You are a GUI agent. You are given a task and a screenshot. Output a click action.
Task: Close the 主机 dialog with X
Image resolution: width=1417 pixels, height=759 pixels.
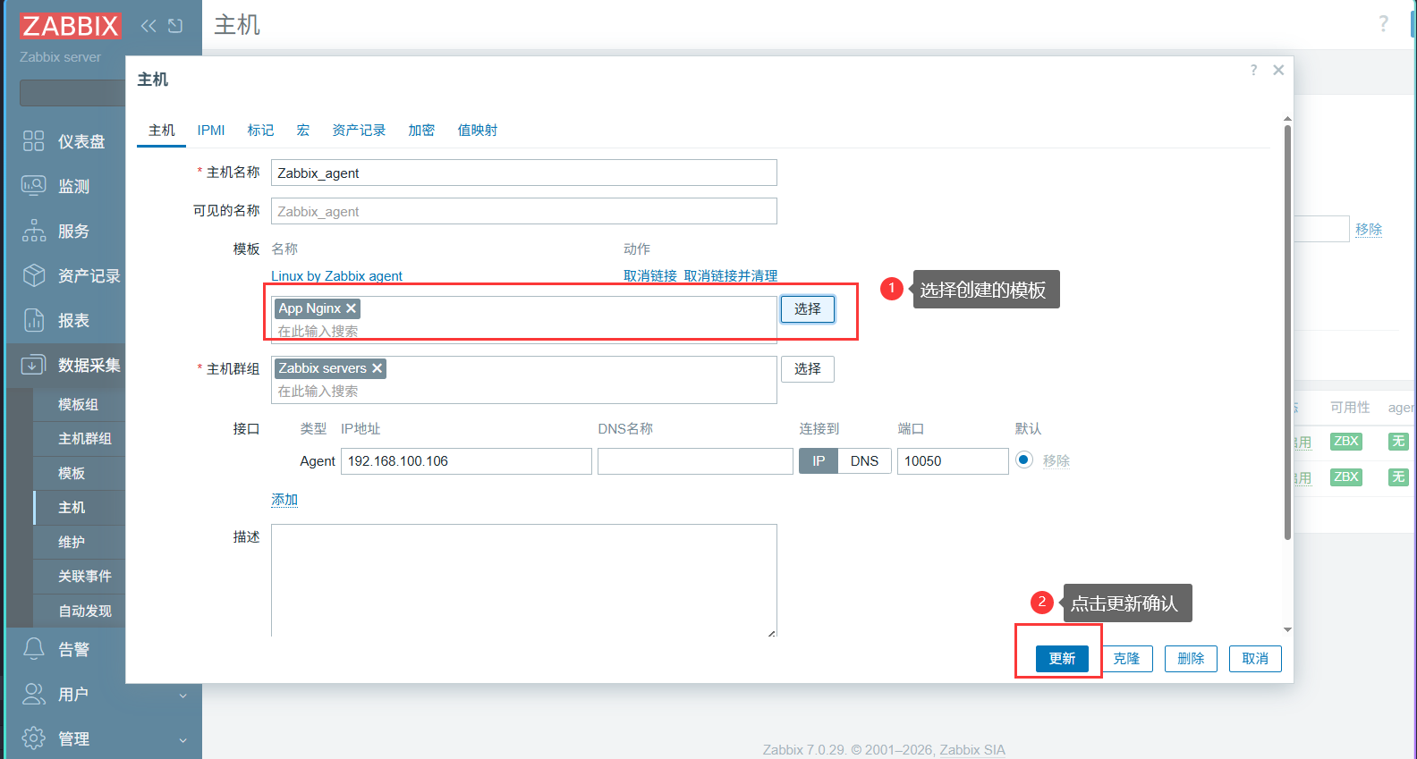[1278, 70]
